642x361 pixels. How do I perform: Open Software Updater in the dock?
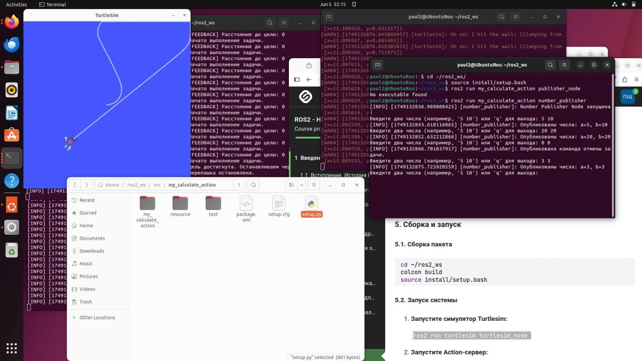(x=12, y=205)
